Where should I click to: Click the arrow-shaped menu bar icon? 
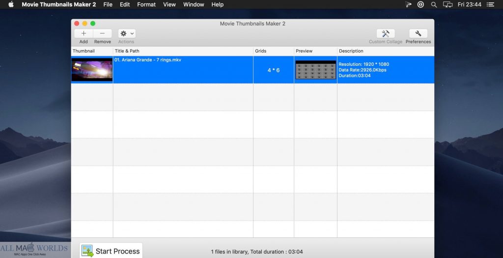[x=408, y=4]
